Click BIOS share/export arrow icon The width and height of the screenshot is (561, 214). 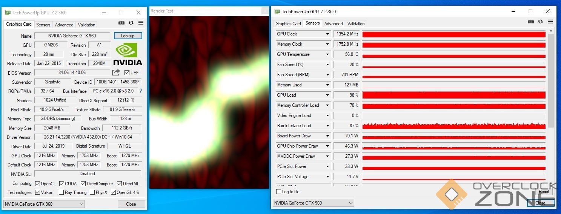point(116,72)
